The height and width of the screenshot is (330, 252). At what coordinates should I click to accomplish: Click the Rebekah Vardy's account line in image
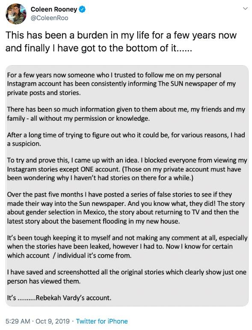pyautogui.click(x=59, y=298)
